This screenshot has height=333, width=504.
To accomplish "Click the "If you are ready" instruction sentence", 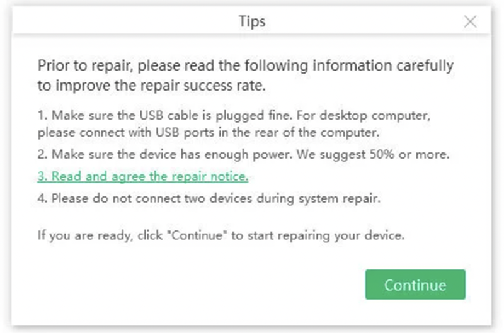I will pyautogui.click(x=220, y=236).
